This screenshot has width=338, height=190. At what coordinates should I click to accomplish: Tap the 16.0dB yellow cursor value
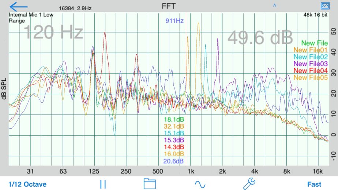click(174, 154)
